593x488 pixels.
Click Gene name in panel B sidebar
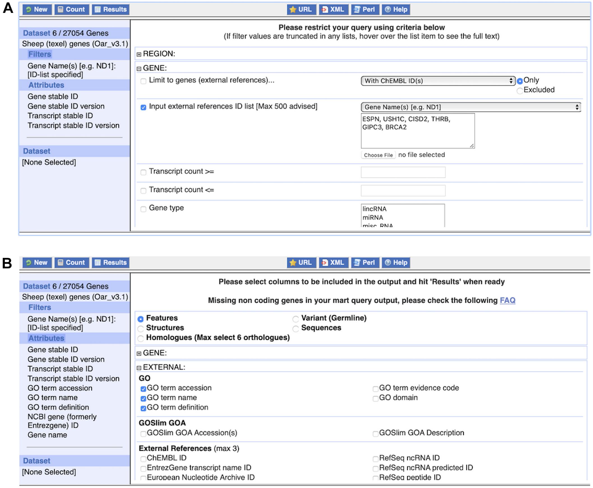pos(47,435)
